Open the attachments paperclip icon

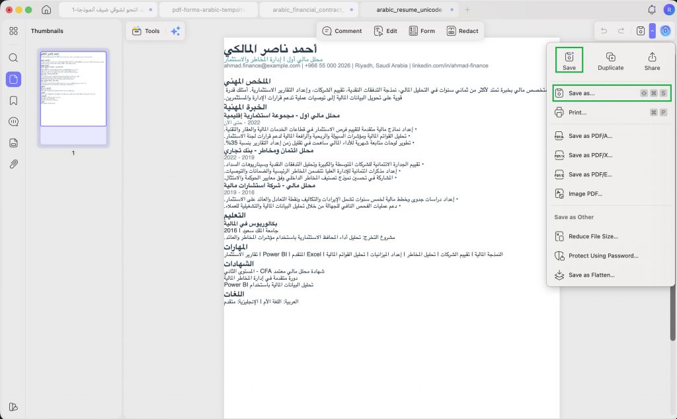click(13, 164)
